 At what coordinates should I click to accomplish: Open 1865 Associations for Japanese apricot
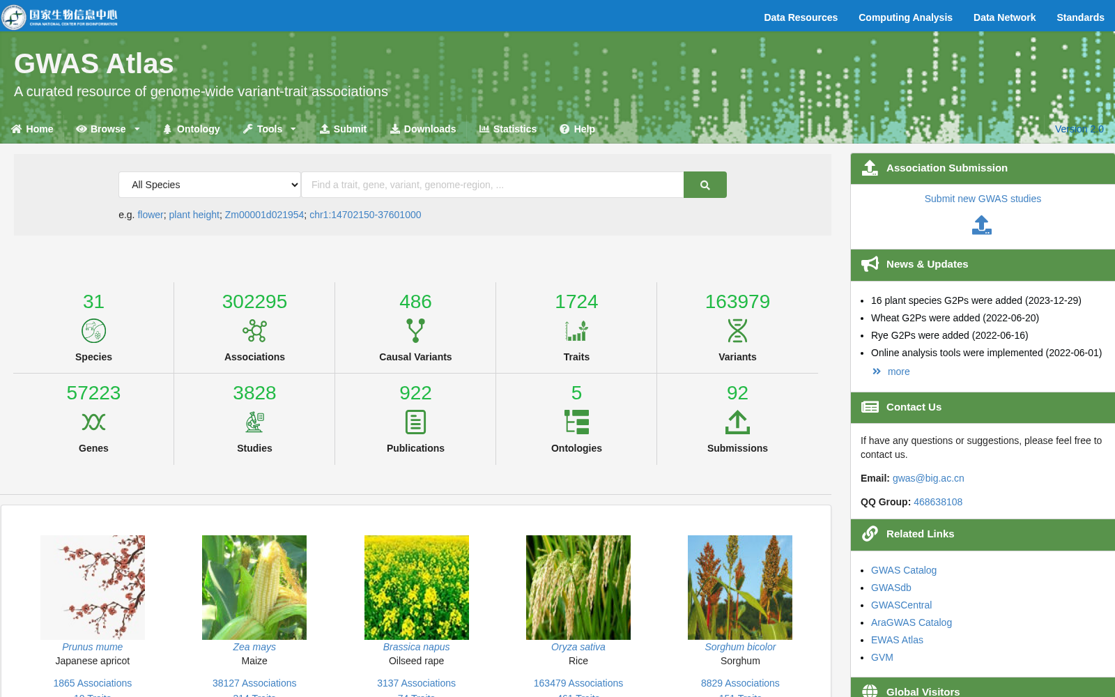click(93, 683)
